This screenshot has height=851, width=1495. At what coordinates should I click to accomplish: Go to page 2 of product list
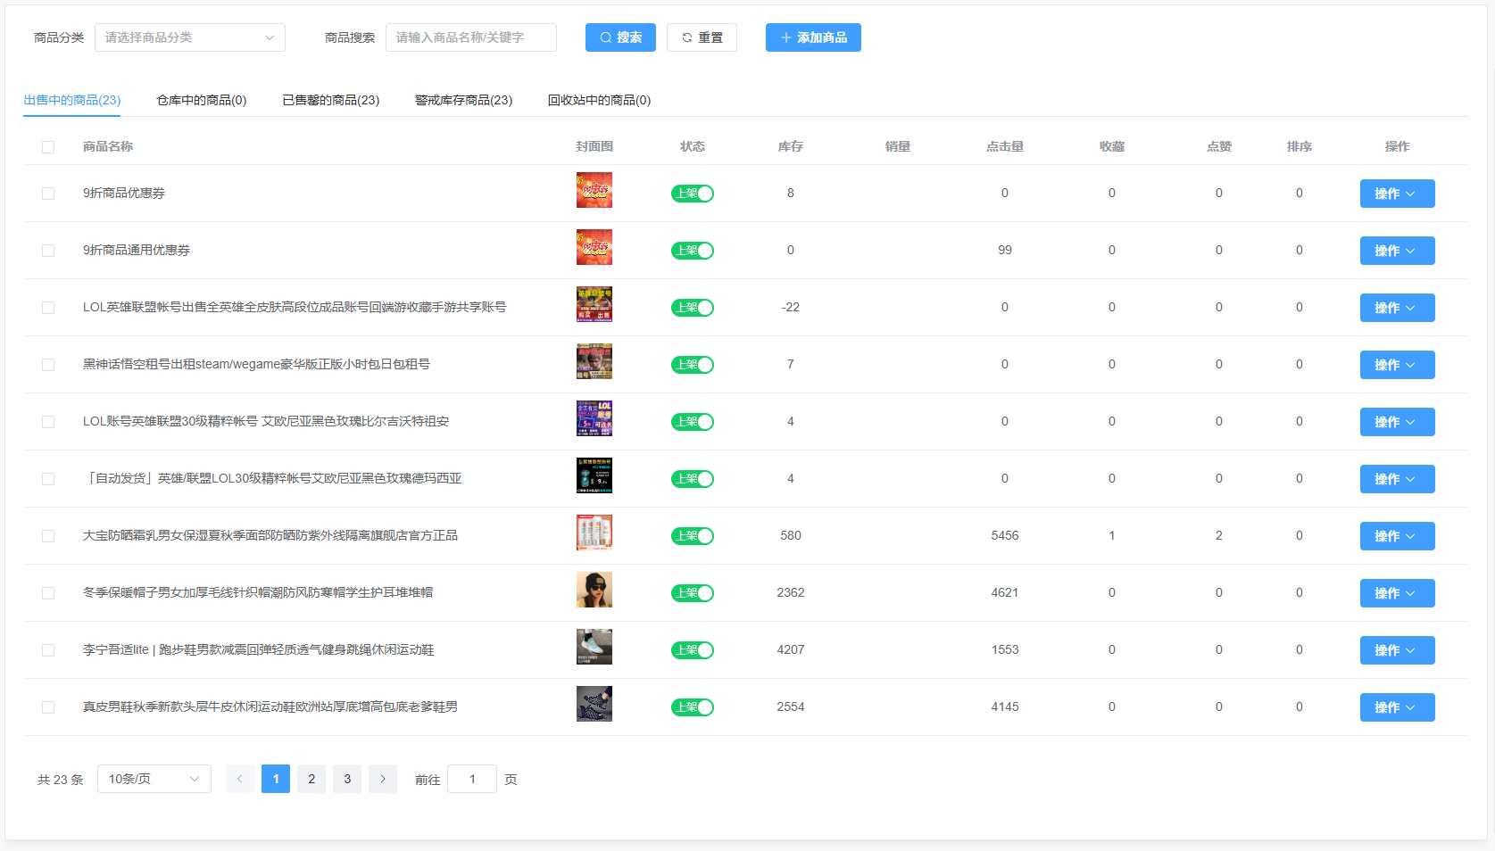click(311, 779)
